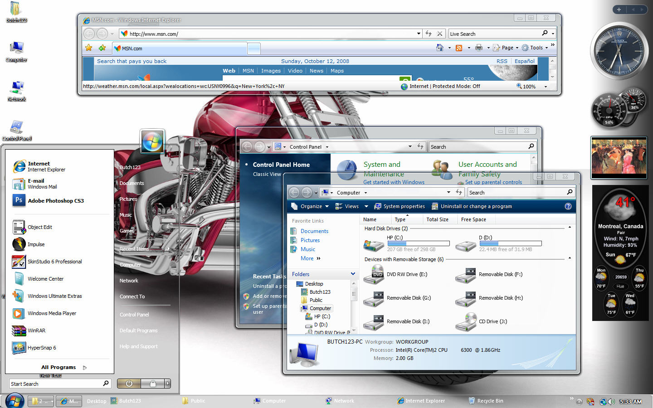Launch Windows Media Player from Start menu
Image resolution: width=653 pixels, height=408 pixels.
[x=51, y=313]
